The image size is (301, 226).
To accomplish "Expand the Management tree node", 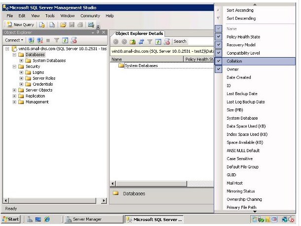I will tap(14, 102).
